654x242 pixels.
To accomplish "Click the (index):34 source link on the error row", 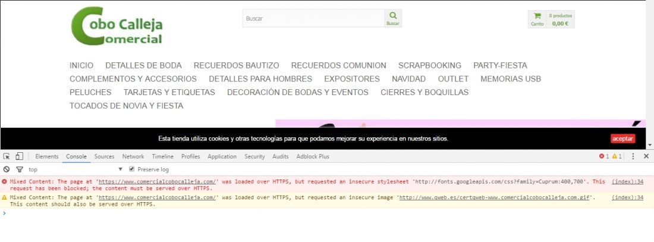I will (x=627, y=181).
